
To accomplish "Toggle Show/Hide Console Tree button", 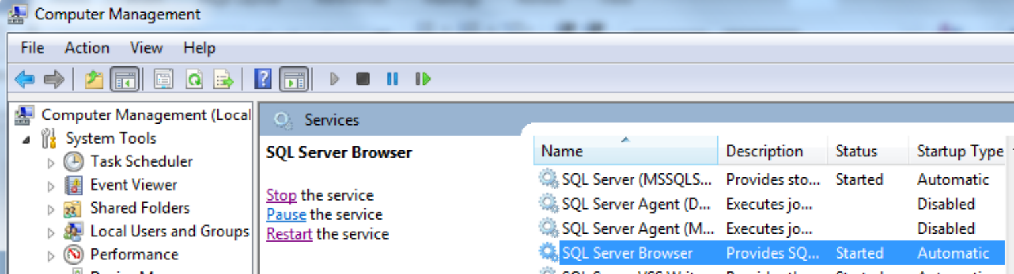I will (x=125, y=80).
